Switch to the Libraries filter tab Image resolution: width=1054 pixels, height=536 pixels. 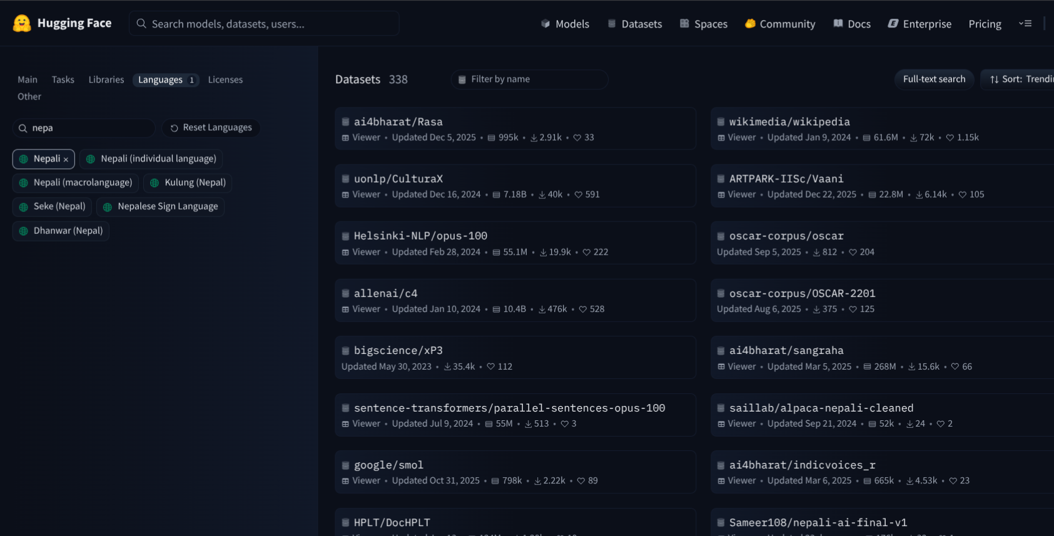106,79
